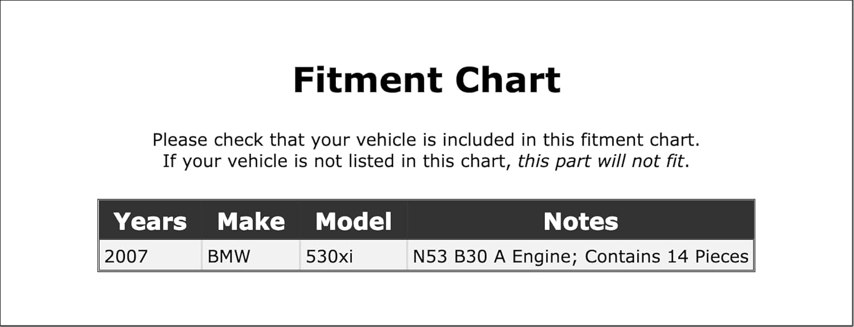
Task: Select the 'Please check that your vehicle' line
Action: pos(426,140)
